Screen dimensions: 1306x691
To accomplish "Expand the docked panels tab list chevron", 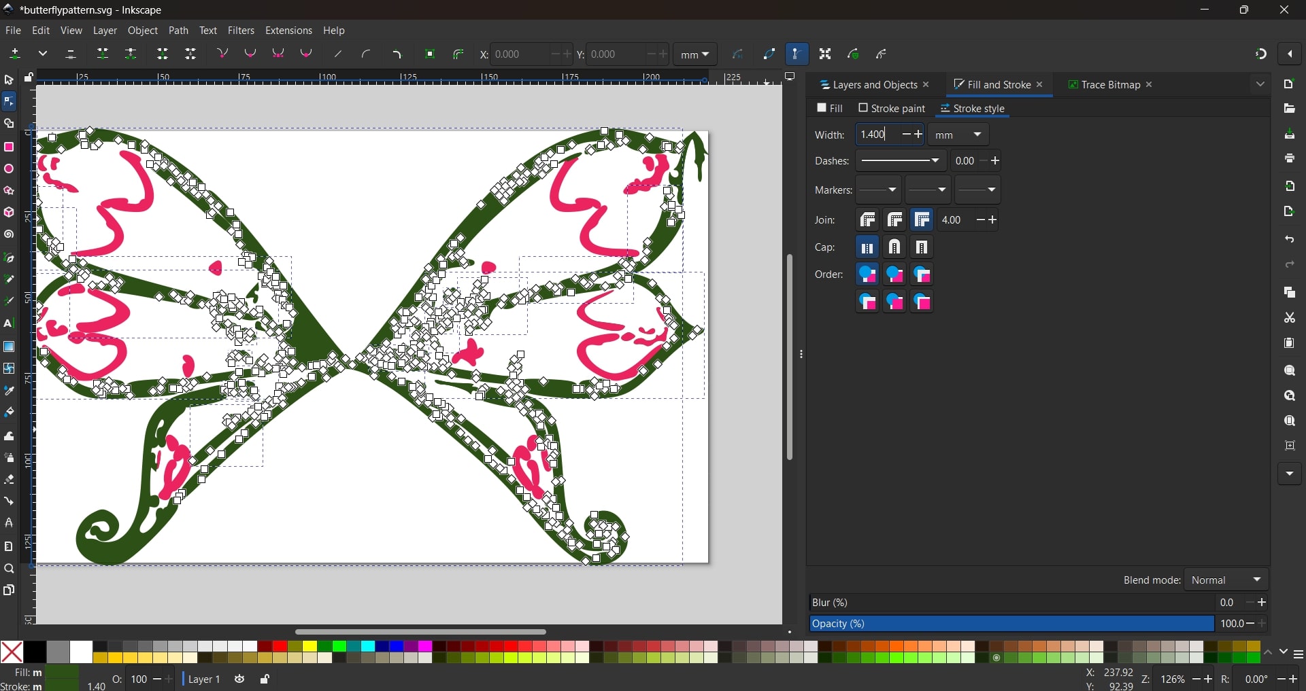I will click(1260, 85).
